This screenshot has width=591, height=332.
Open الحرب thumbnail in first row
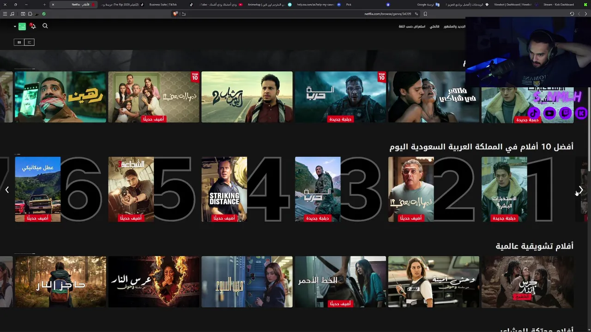(340, 97)
